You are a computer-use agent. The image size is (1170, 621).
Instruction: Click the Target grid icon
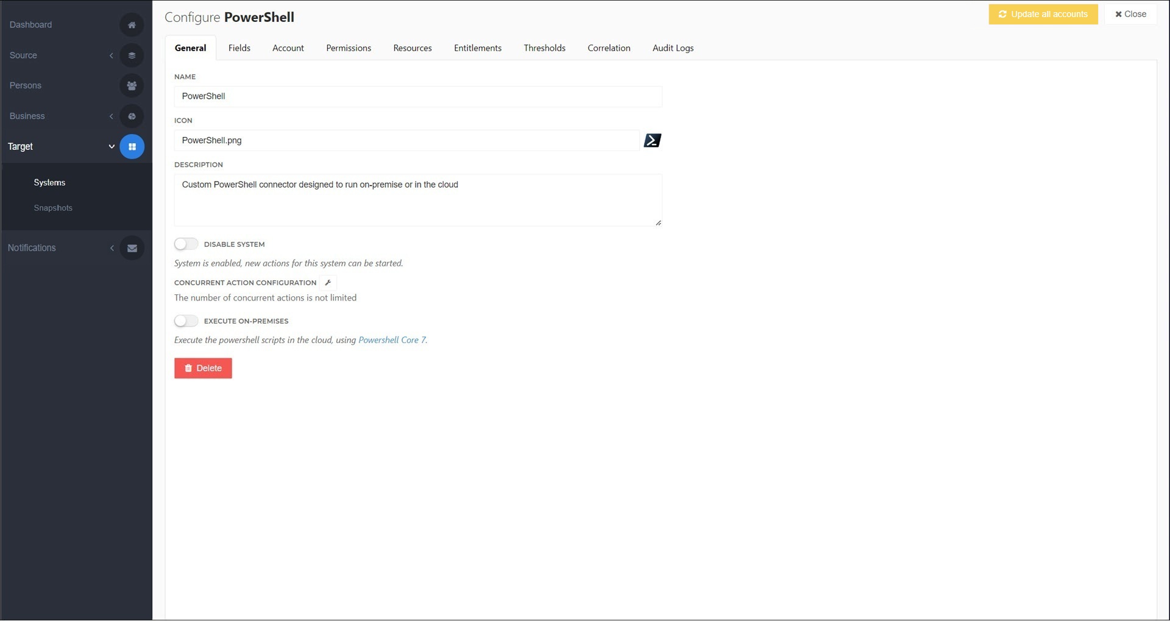pos(132,147)
